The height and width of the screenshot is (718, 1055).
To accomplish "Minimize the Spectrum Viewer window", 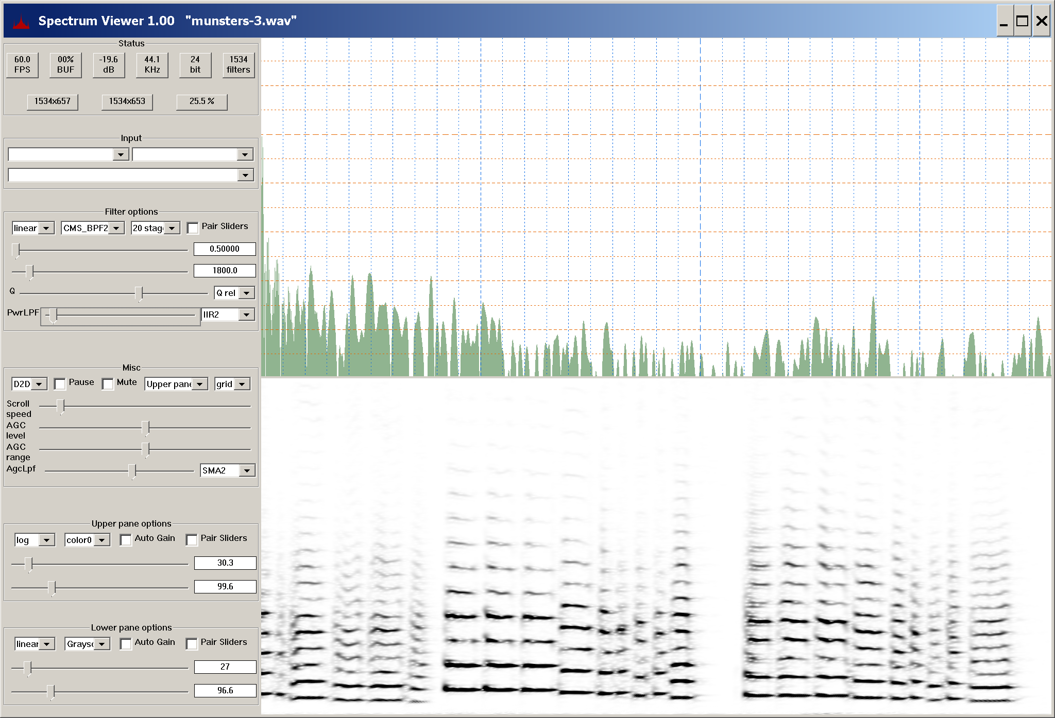I will pos(1004,21).
